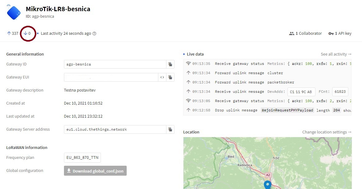
Task: Open the Forward uplink message packetbroker row
Action: tap(267, 82)
